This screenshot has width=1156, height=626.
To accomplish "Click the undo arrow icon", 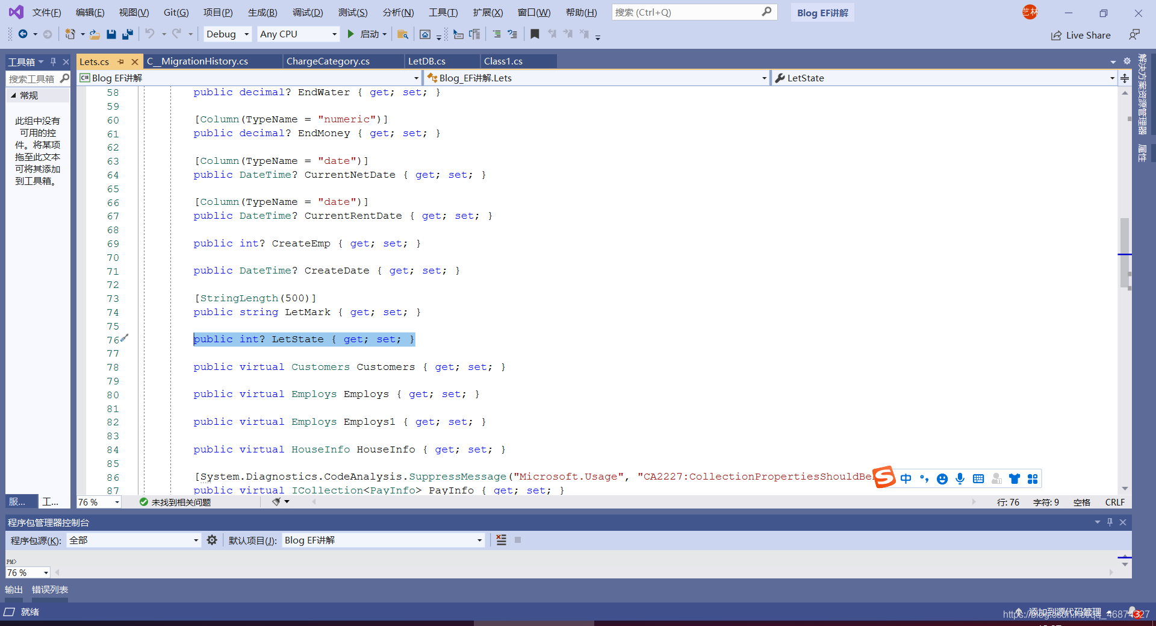I will (150, 34).
